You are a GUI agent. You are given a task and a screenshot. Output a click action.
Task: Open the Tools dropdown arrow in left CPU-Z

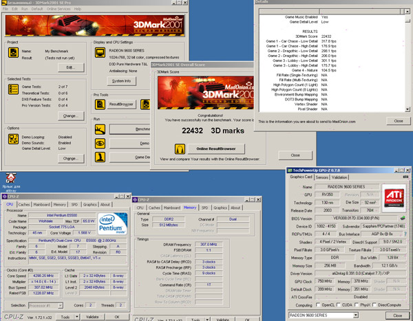tap(77, 317)
